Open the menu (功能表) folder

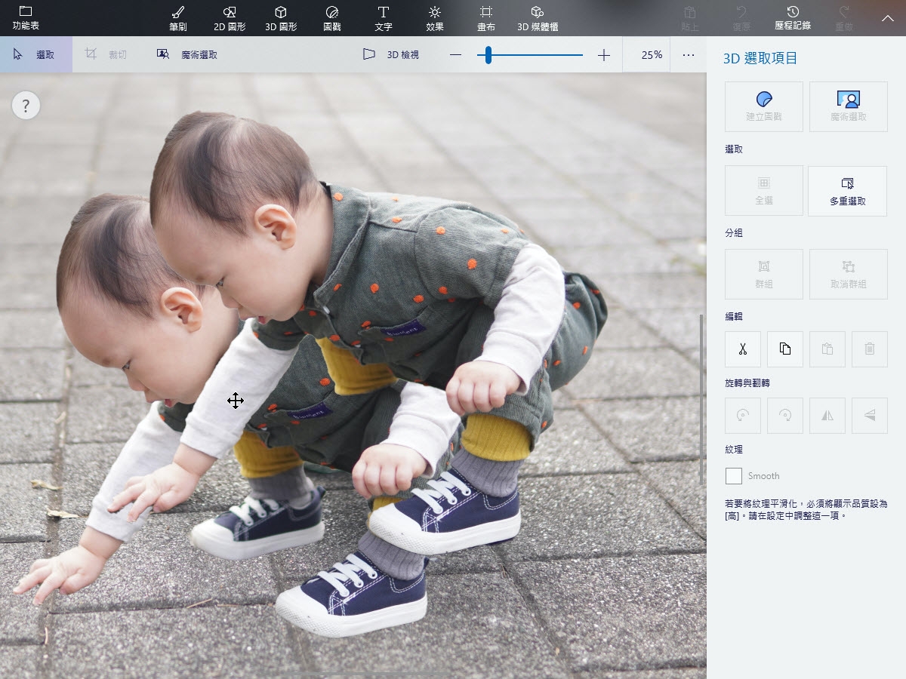tap(26, 18)
